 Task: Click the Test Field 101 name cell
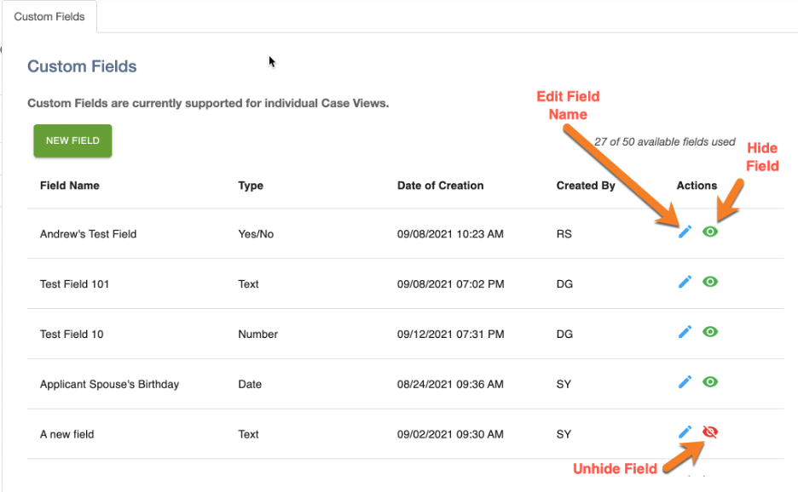tap(74, 284)
